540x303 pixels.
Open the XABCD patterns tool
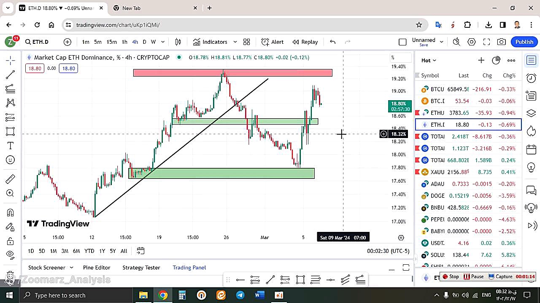pyautogui.click(x=11, y=103)
